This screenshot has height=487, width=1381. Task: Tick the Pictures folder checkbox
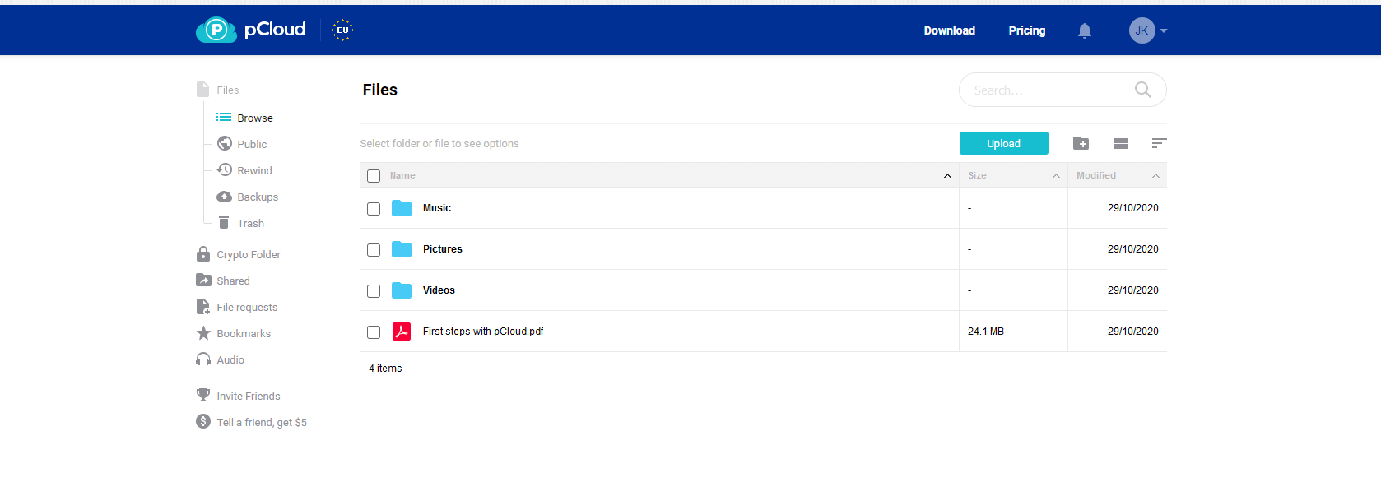(374, 250)
